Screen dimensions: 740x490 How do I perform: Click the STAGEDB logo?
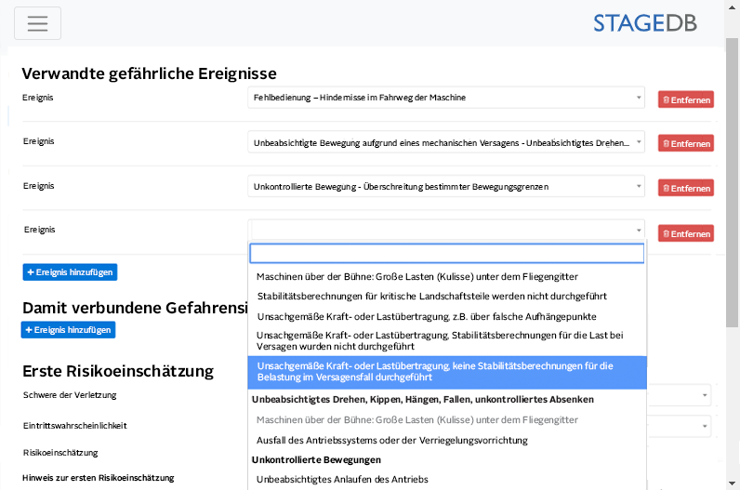coord(644,23)
